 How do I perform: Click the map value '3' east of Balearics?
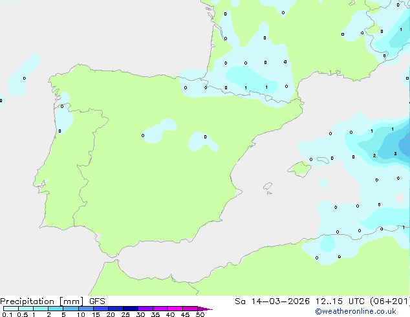coord(395,154)
